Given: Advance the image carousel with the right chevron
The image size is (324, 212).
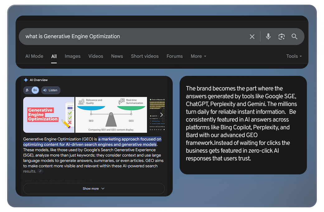Looking at the screenshot, I should click(162, 115).
